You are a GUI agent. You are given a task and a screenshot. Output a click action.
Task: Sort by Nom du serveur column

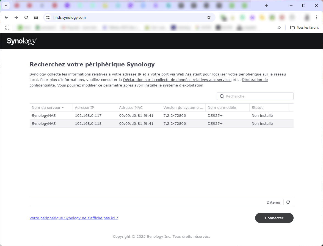[51, 107]
